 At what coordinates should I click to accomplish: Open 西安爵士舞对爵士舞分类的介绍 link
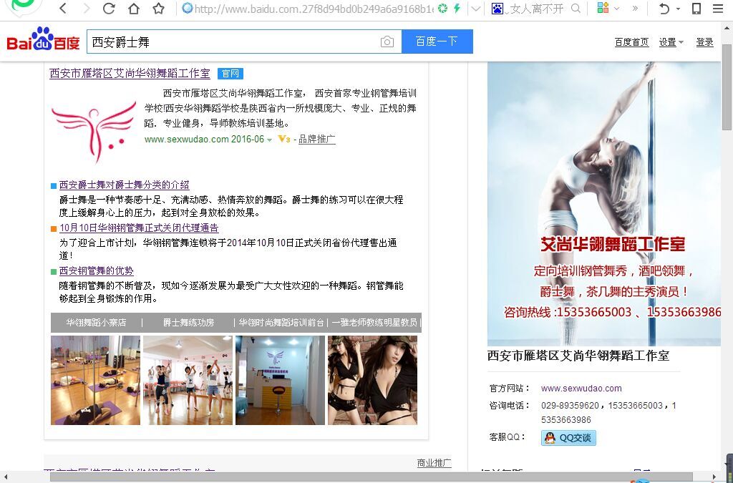125,185
